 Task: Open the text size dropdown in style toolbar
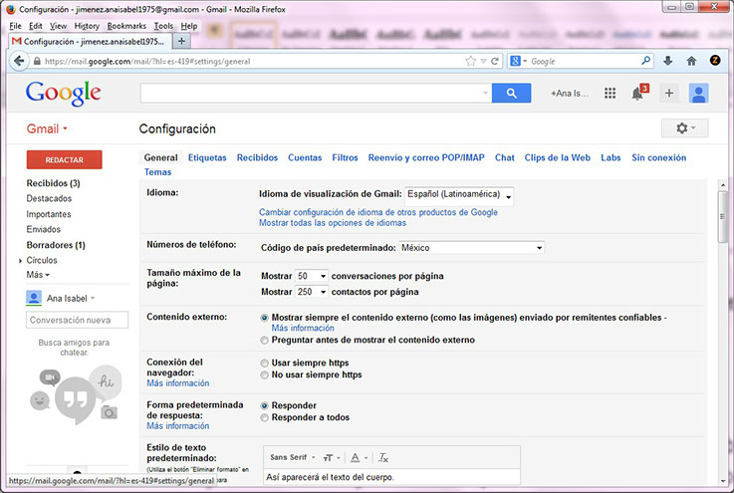(x=332, y=457)
